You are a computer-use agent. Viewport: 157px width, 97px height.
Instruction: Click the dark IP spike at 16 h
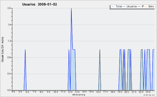click(100, 70)
